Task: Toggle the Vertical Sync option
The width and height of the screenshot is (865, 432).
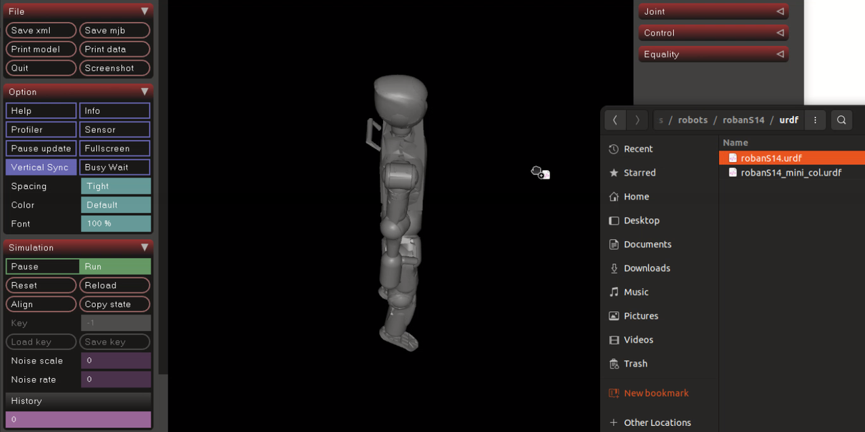Action: 41,167
